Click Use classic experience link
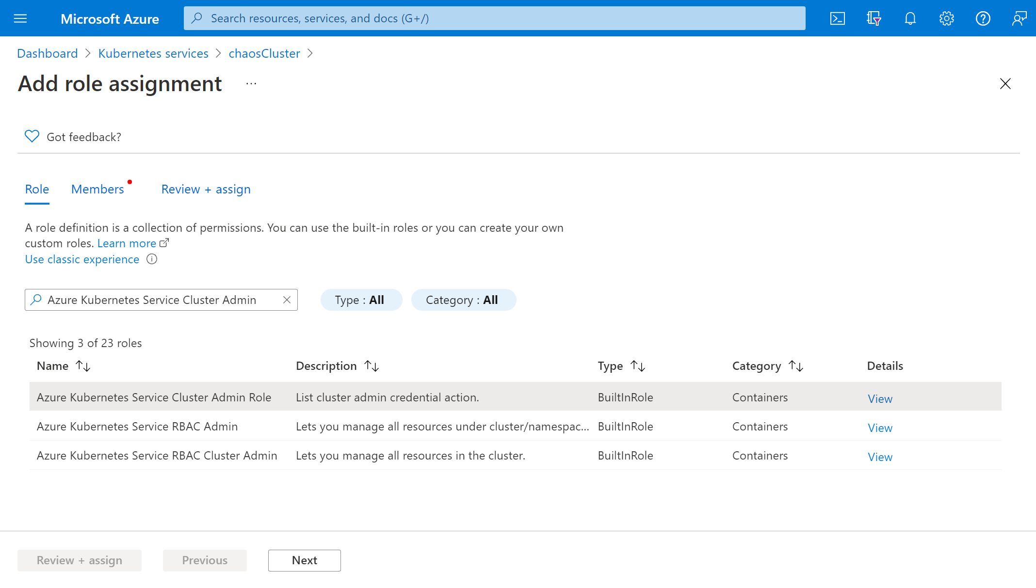The height and width of the screenshot is (588, 1036). 82,259
